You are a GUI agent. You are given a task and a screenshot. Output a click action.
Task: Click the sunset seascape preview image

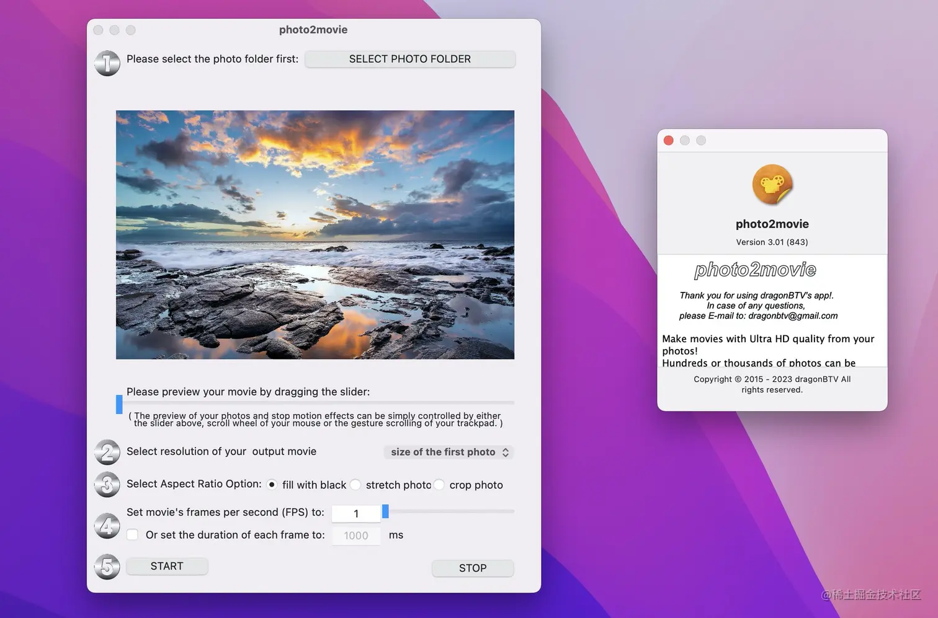pyautogui.click(x=315, y=235)
